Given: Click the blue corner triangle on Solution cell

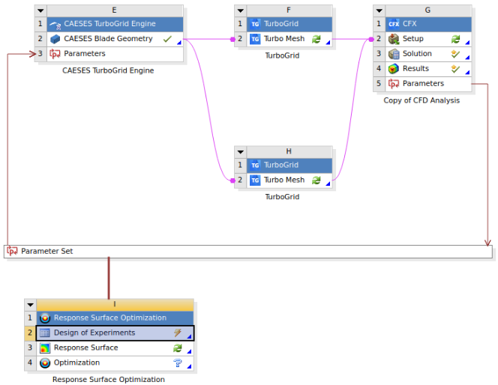Looking at the screenshot, I should pos(467,58).
